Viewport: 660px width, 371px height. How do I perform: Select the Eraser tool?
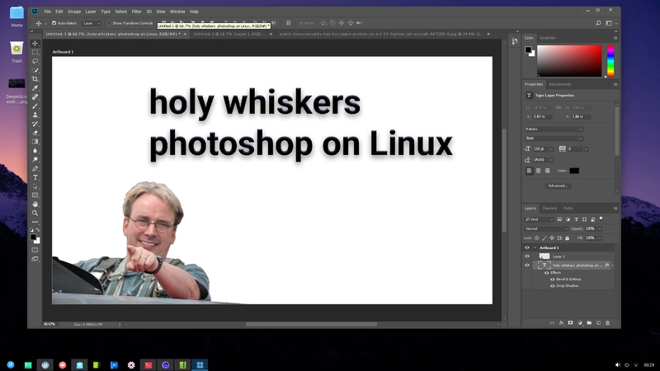(x=35, y=133)
